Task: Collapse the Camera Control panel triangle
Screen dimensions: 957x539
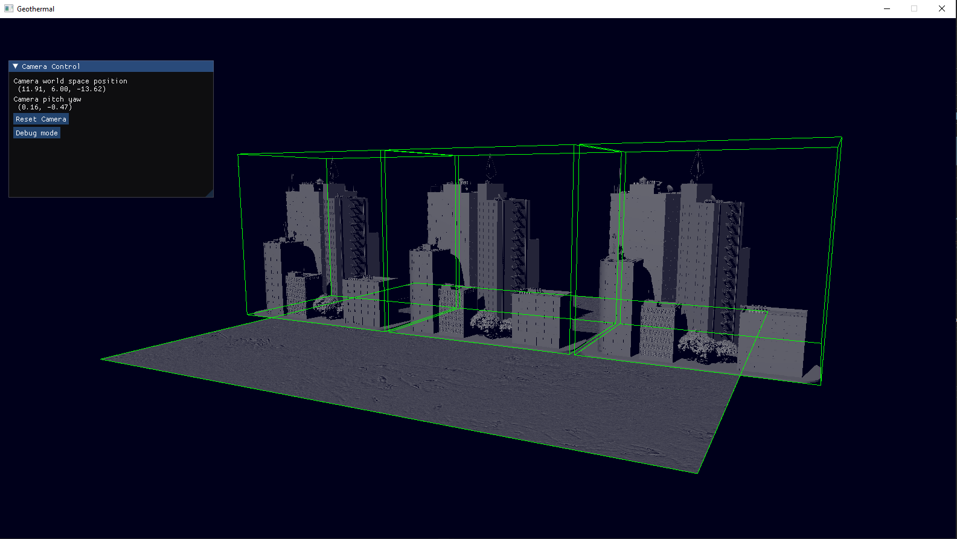Action: point(16,66)
